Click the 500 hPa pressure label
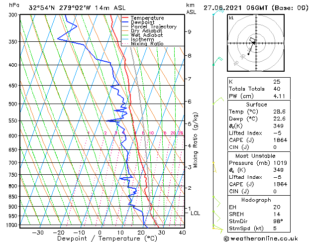Screen dimensions: 313x242 click(x=14, y=104)
